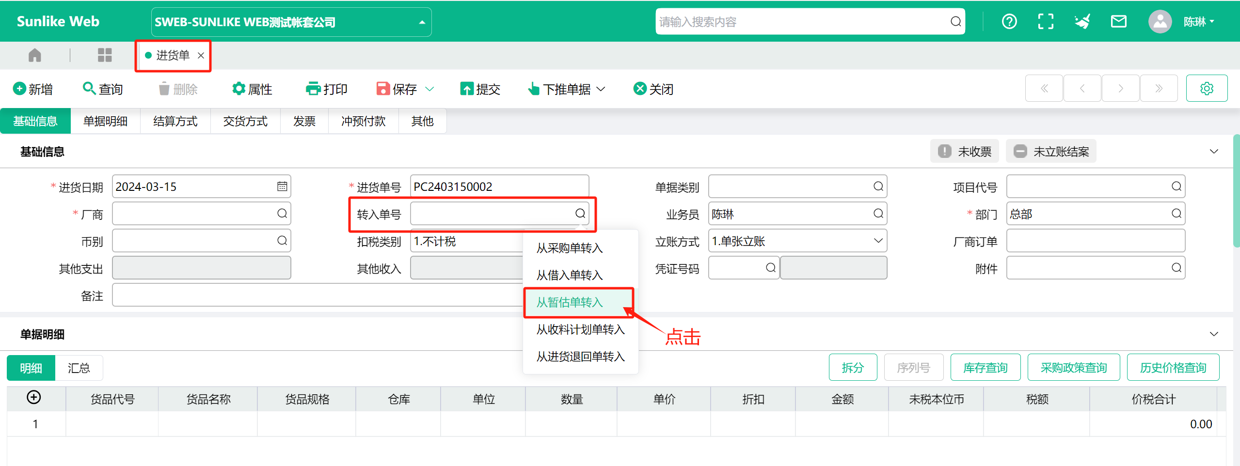Click the help question mark icon
The width and height of the screenshot is (1240, 466).
pos(1009,21)
